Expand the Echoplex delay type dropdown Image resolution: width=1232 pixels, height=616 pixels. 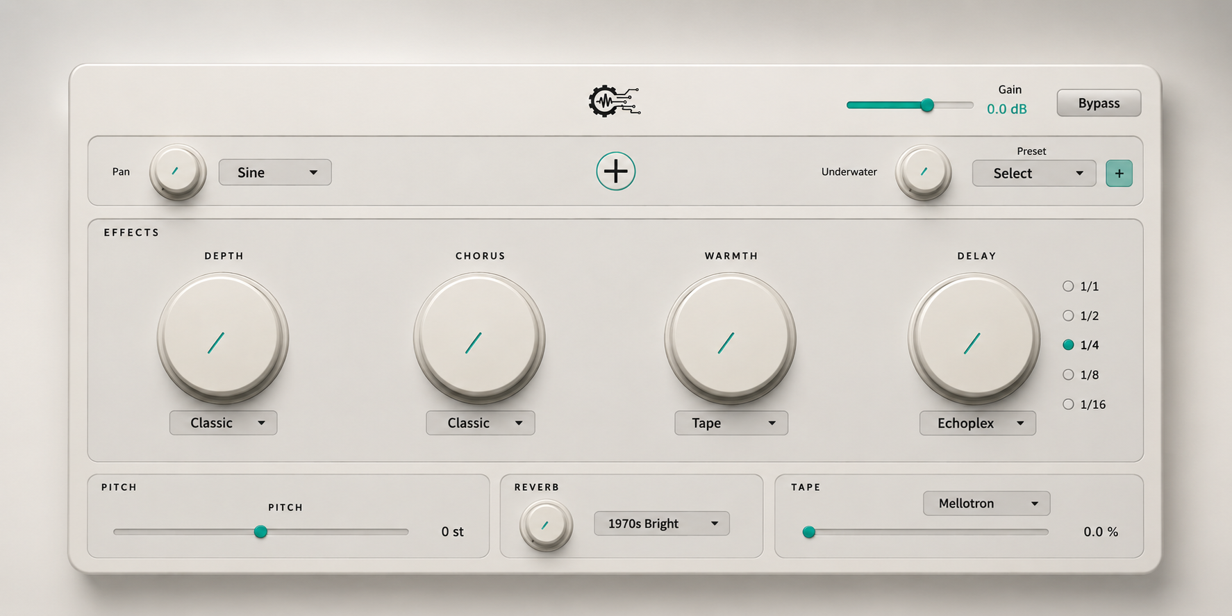977,423
